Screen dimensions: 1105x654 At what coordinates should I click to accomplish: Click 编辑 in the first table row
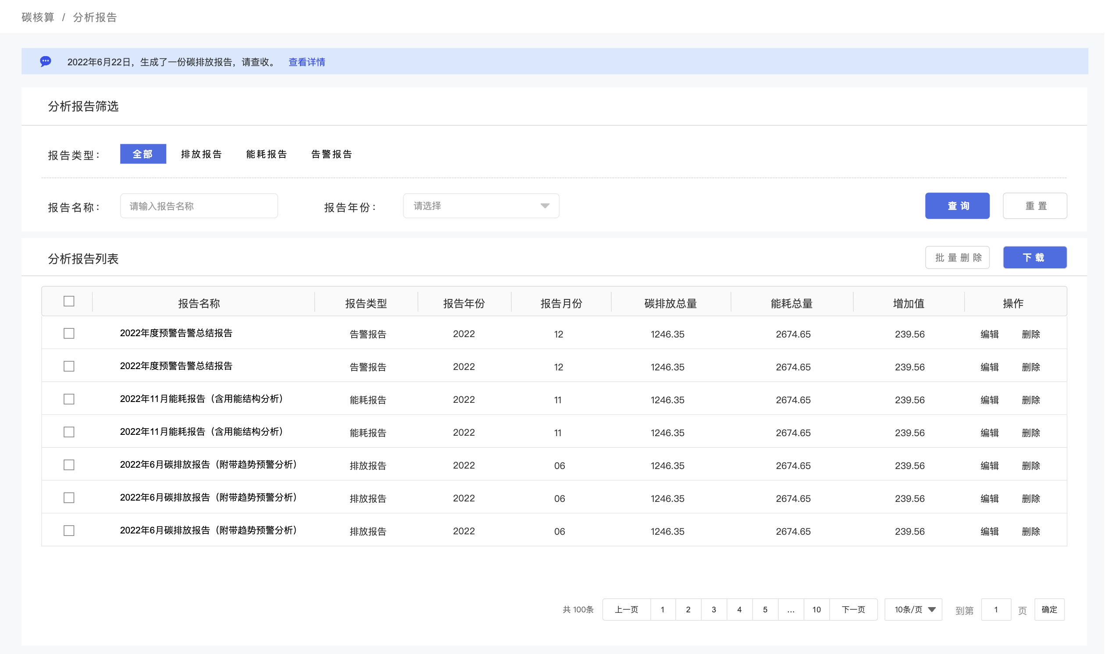pyautogui.click(x=989, y=334)
